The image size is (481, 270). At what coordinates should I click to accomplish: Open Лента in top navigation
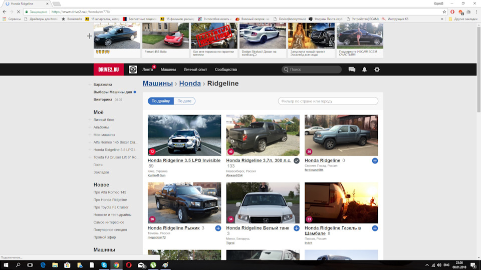pos(147,69)
